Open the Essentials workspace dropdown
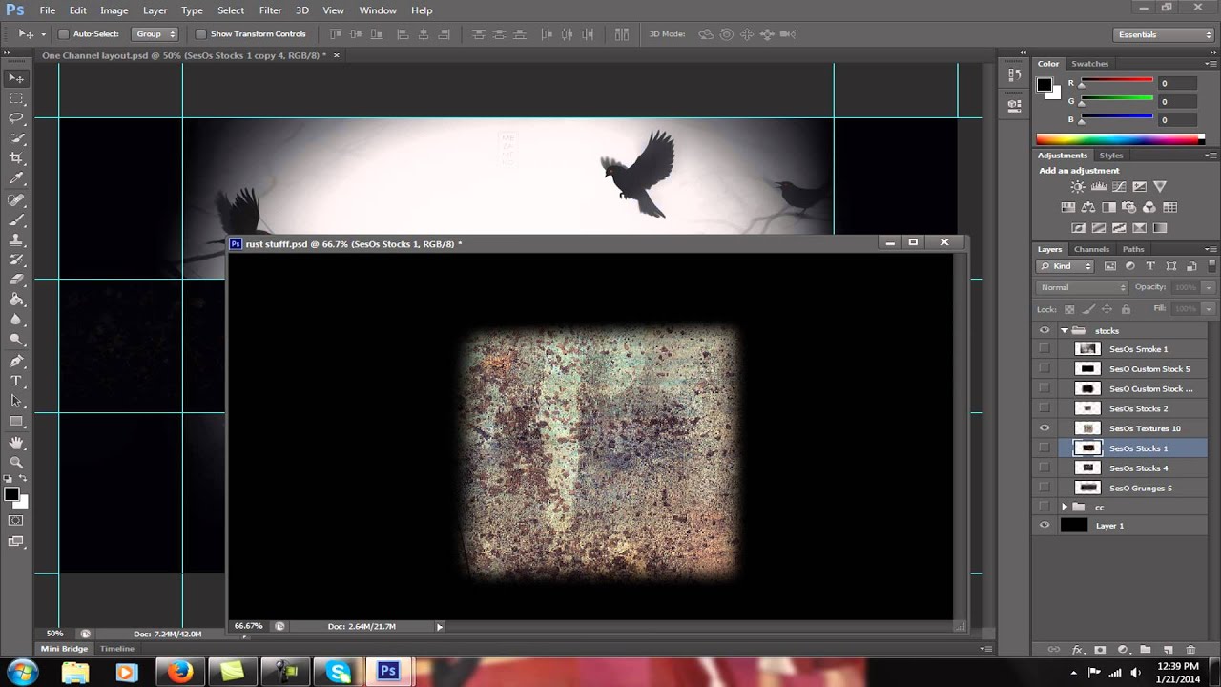 (1164, 34)
